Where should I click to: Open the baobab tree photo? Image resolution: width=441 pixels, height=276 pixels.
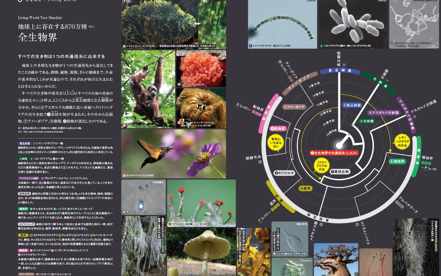pos(336,260)
